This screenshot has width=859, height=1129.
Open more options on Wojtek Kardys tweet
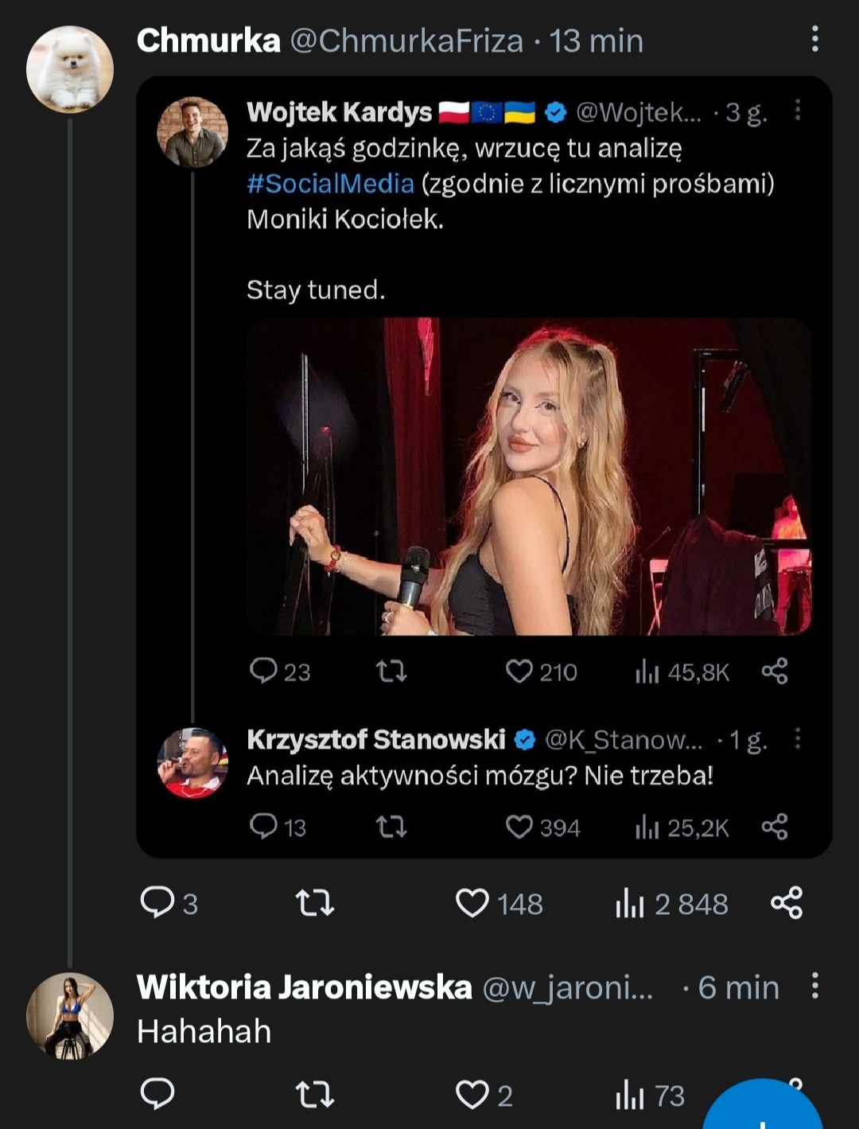coord(797,111)
